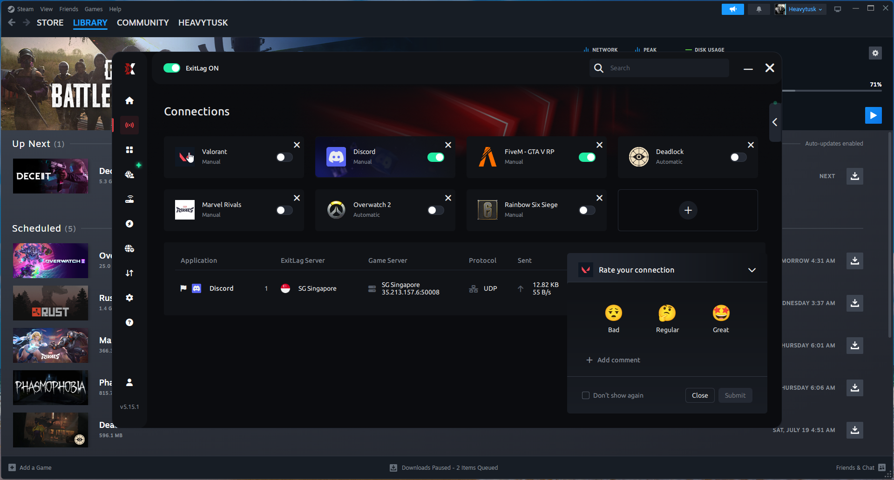This screenshot has width=894, height=480.
Task: Download the Overwatch 2 scheduled update
Action: click(x=855, y=261)
